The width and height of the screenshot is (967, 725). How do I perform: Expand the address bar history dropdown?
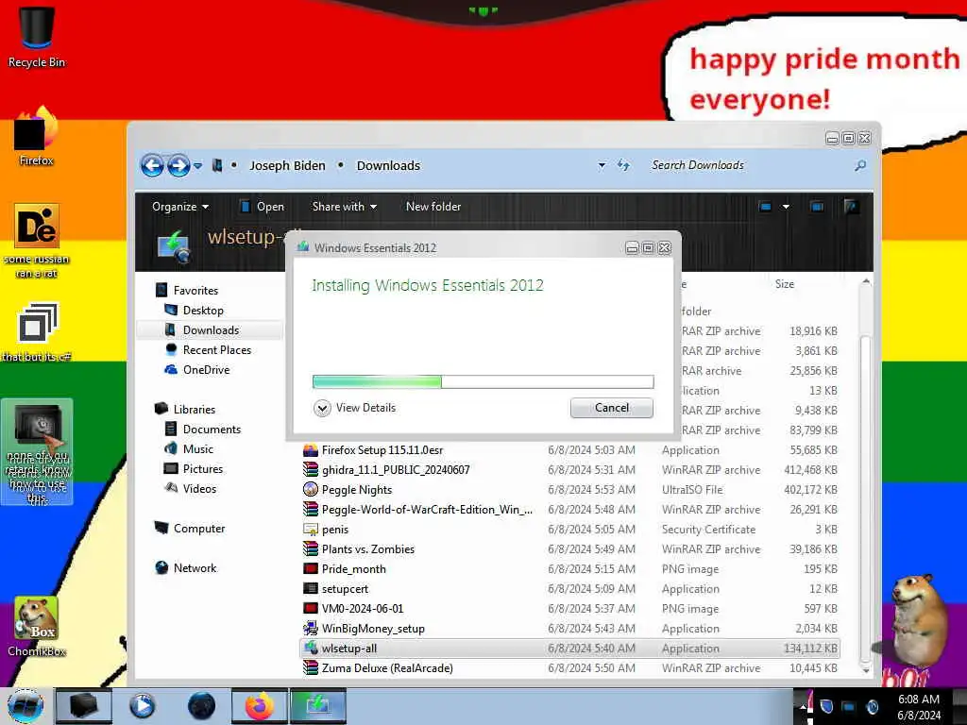pos(602,165)
